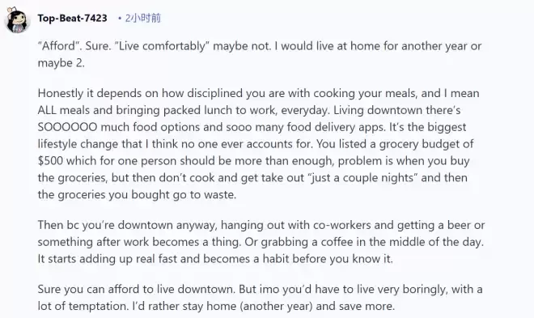Viewport: 534px width, 318px height.
Task: Click the phrase "Live comfortably"
Action: point(162,46)
